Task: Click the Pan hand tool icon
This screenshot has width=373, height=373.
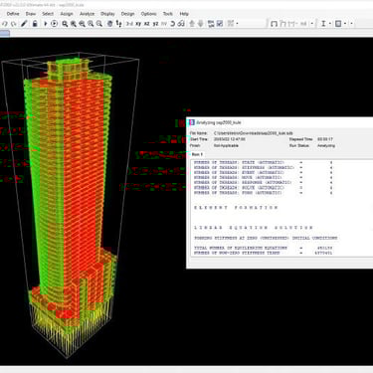Action: (110, 24)
